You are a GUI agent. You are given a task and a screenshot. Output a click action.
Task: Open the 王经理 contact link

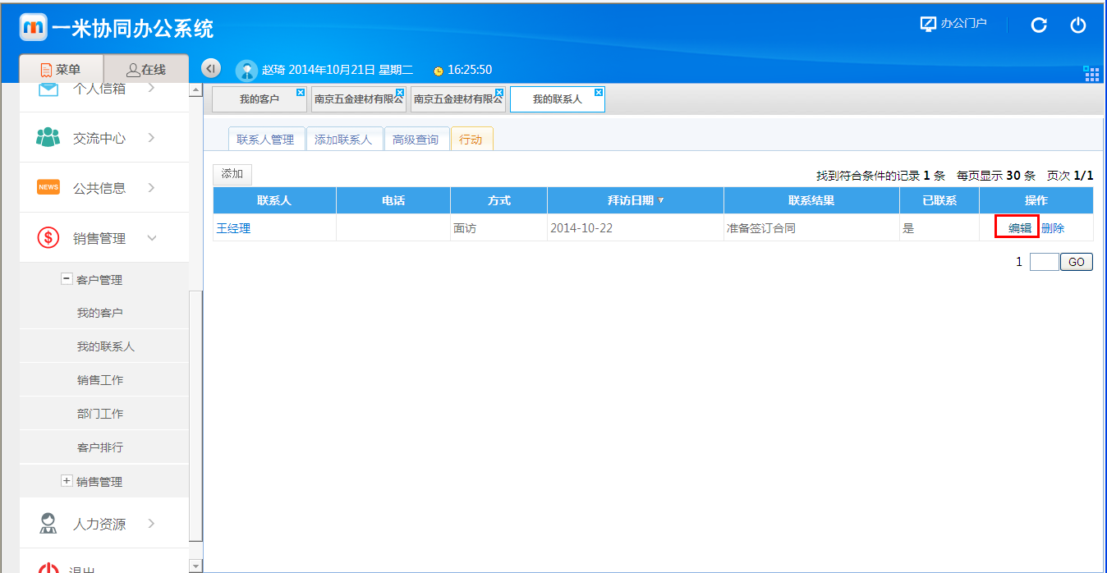coord(233,228)
